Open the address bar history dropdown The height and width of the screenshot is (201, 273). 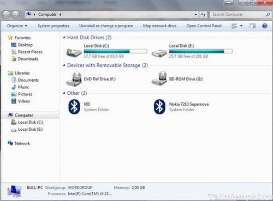tap(195, 15)
